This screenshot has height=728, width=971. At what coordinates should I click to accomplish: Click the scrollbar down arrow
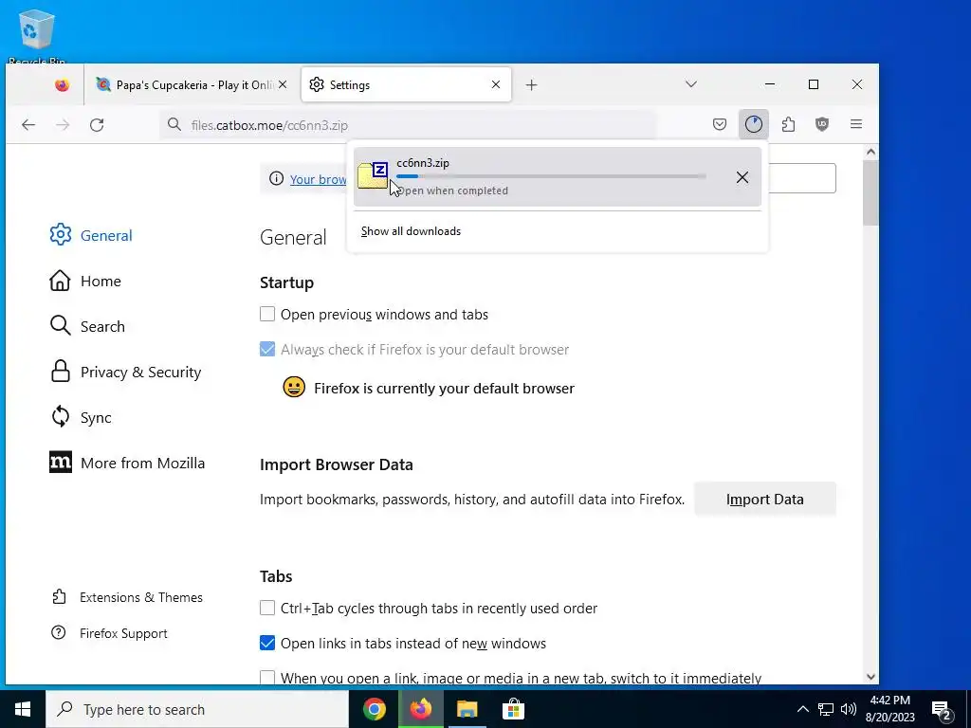coord(870,677)
